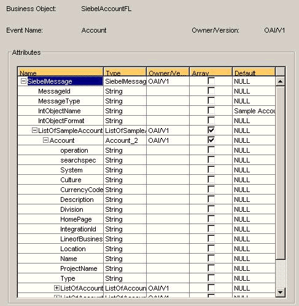
Task: Toggle Array checkbox for SiebelMessage row
Action: (211, 81)
